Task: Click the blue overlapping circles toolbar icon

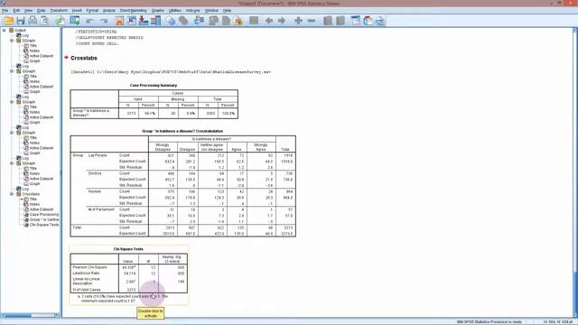Action: tap(171, 21)
